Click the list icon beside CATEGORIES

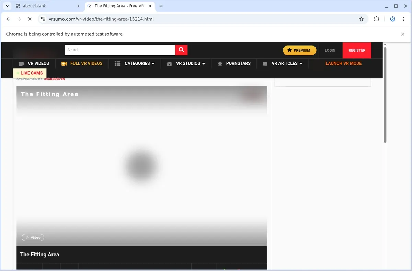[x=117, y=64]
